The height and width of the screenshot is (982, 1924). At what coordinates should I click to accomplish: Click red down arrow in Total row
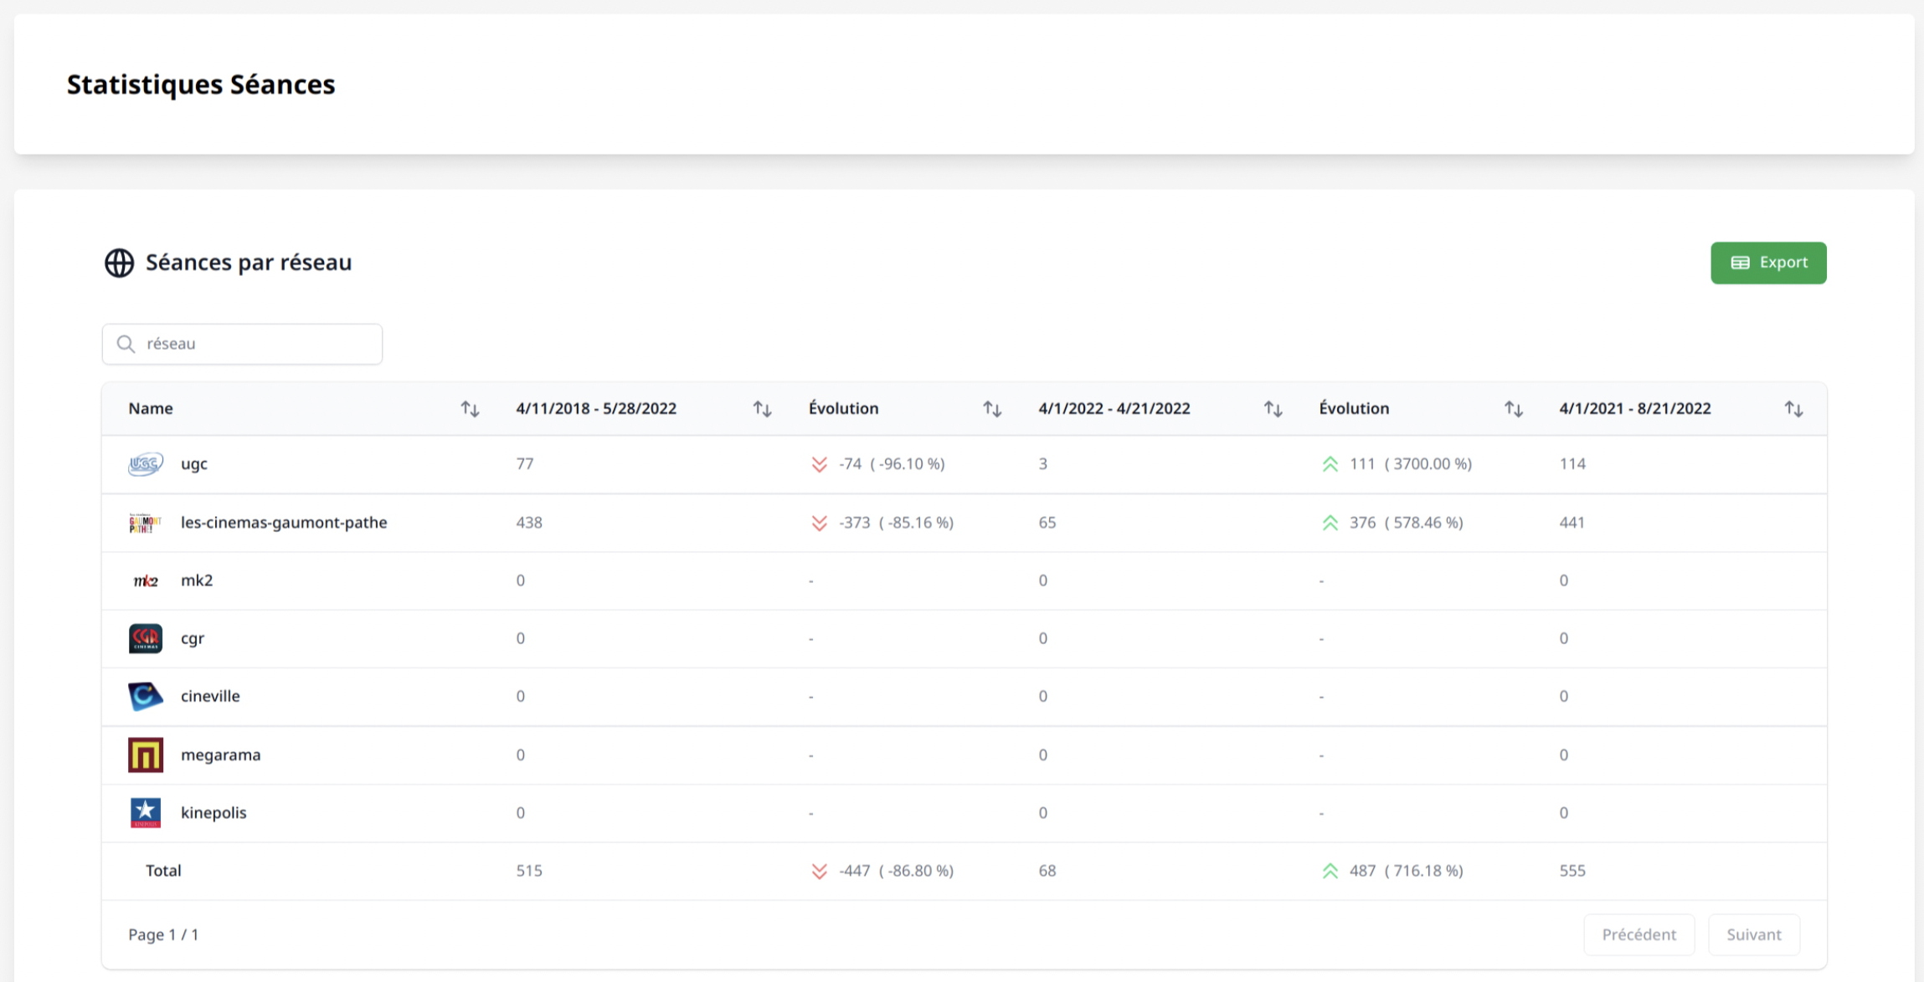[820, 871]
